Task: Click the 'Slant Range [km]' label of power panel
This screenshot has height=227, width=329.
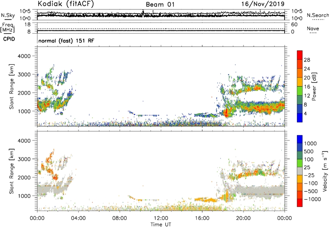Action: point(12,86)
